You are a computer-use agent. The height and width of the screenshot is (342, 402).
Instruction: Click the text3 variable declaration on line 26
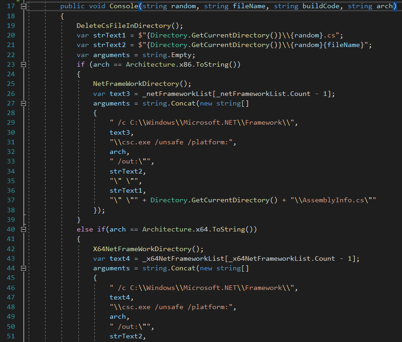point(120,94)
